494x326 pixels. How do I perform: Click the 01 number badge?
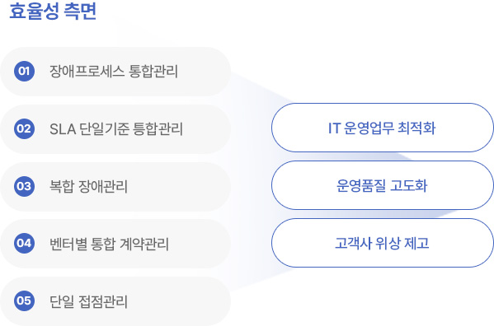tap(24, 72)
